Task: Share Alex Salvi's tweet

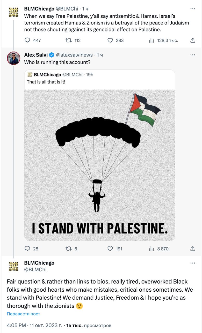Action: pyautogui.click(x=193, y=249)
